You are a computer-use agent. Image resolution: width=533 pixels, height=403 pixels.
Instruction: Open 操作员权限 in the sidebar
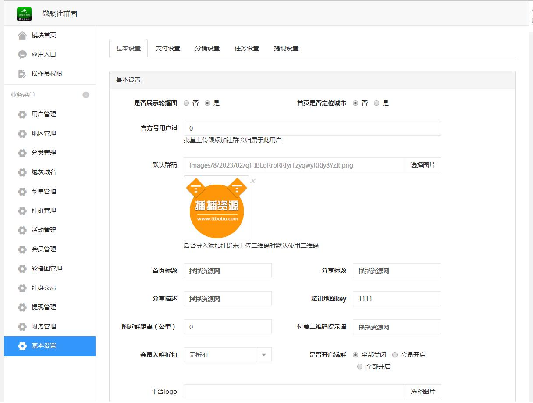click(50, 74)
